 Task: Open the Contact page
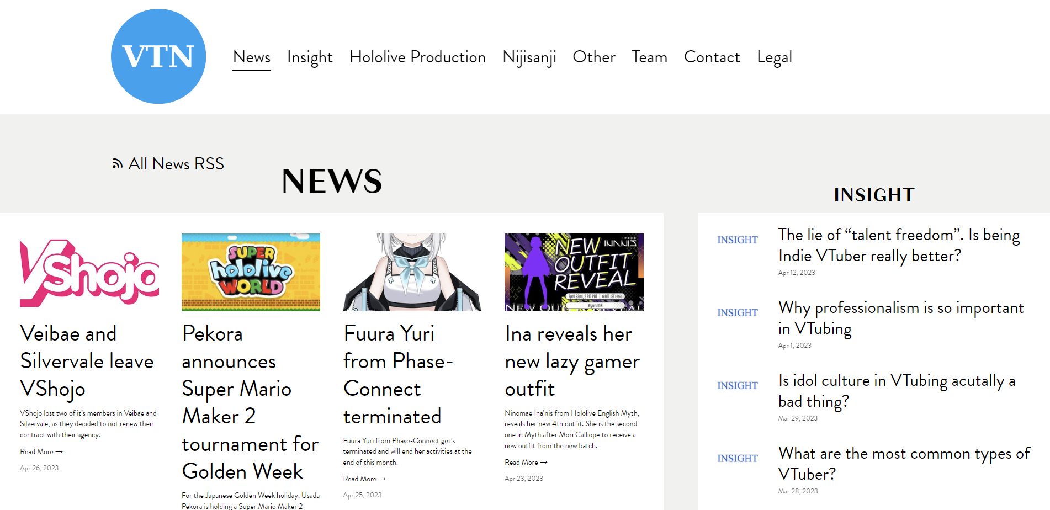pos(712,57)
